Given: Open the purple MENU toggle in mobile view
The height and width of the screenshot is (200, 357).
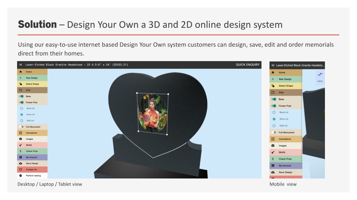Looking at the screenshot, I should coord(320,77).
